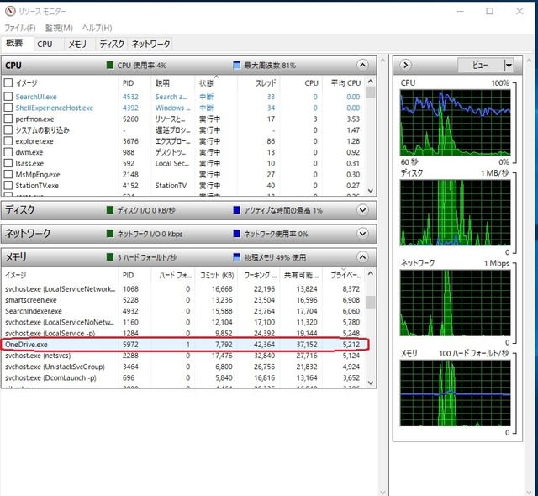Click the Resource Monitor app icon in title bar

coord(10,11)
